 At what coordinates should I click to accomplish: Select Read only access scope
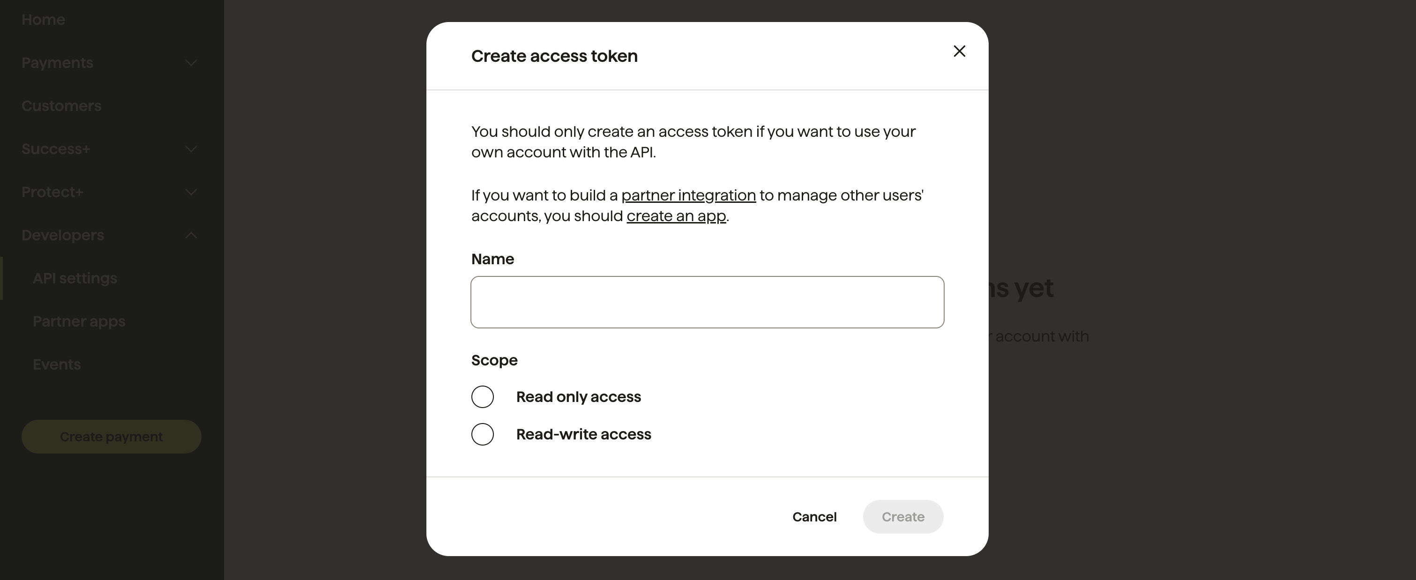pos(482,396)
